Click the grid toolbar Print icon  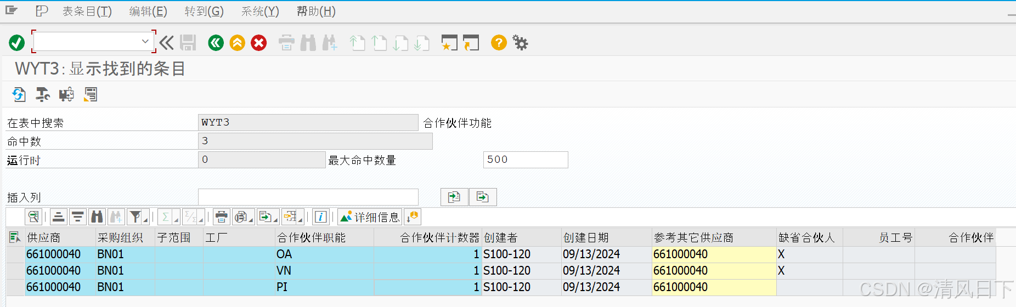222,217
